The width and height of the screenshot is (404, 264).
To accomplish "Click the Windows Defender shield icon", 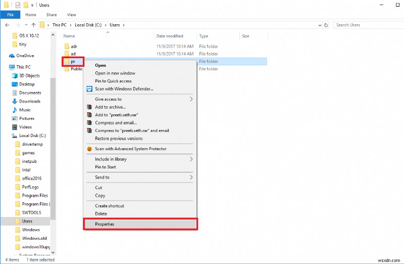I will click(x=89, y=89).
